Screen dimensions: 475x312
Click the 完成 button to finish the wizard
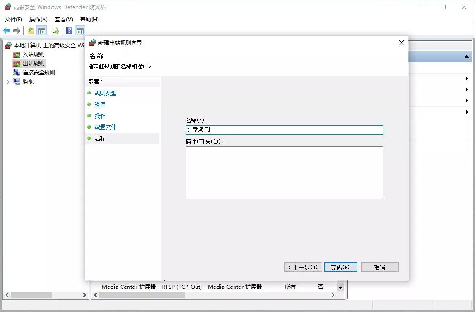(x=341, y=267)
